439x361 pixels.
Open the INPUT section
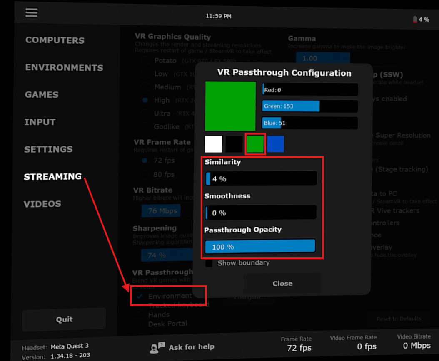tap(40, 122)
